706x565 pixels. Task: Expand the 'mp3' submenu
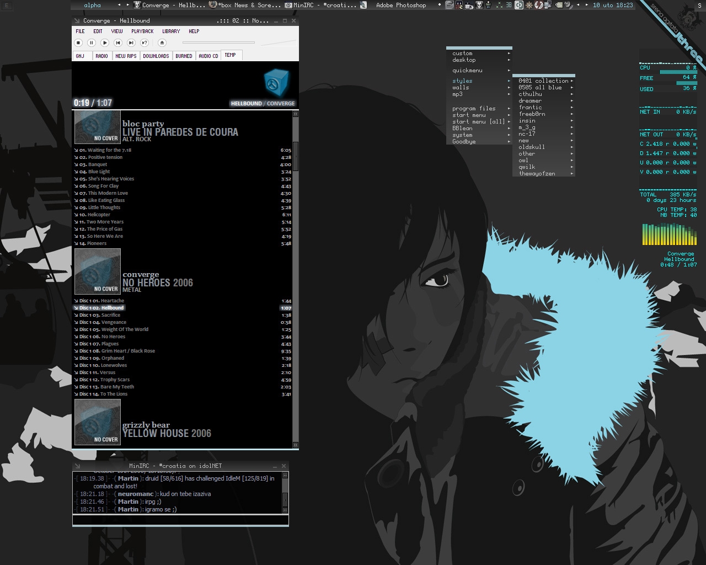tap(479, 94)
